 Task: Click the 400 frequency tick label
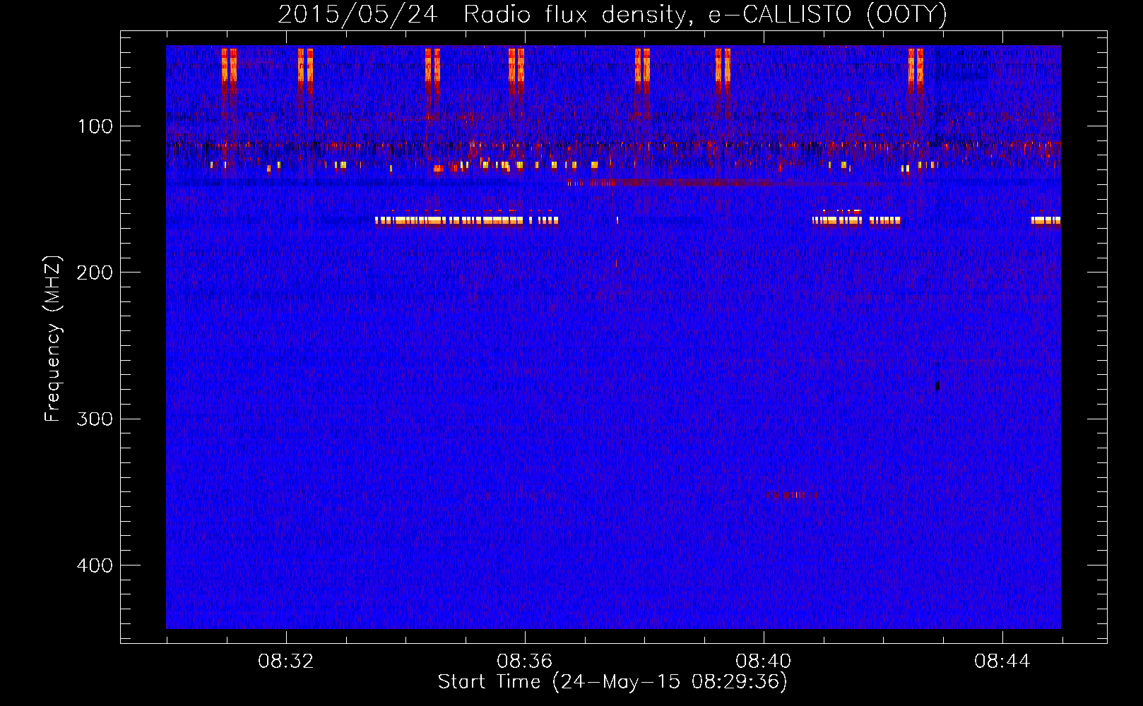pyautogui.click(x=95, y=566)
